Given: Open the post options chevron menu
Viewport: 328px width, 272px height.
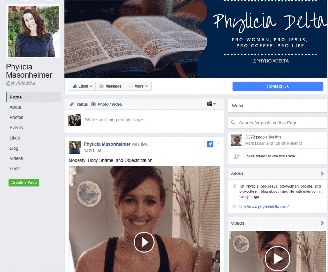Looking at the screenshot, I should [218, 143].
